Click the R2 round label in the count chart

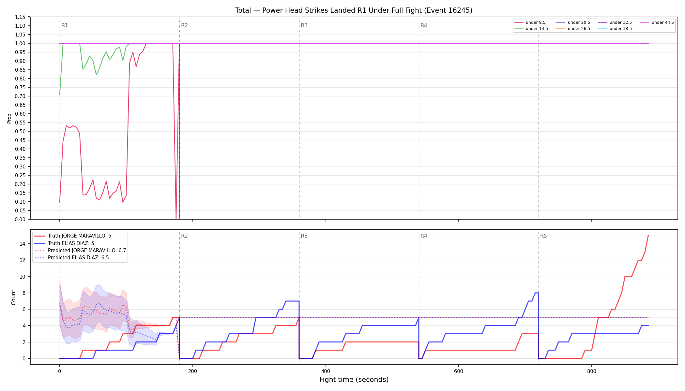pyautogui.click(x=184, y=236)
